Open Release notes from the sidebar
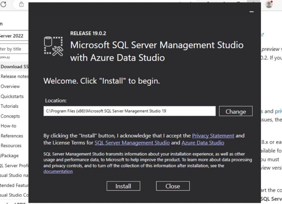Viewport: 282px width, 204px height. (14, 77)
